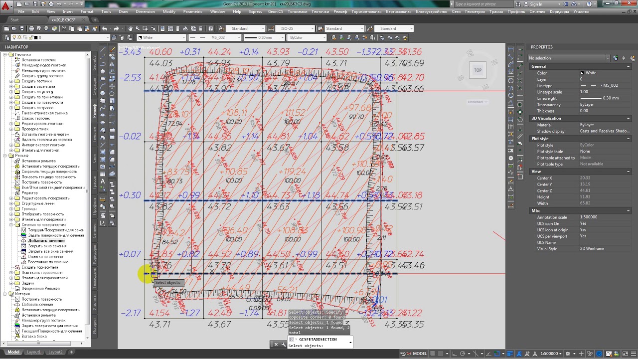The image size is (638, 359).
Task: Open the lineweight dropdown 0.30 mm
Action: click(x=264, y=37)
